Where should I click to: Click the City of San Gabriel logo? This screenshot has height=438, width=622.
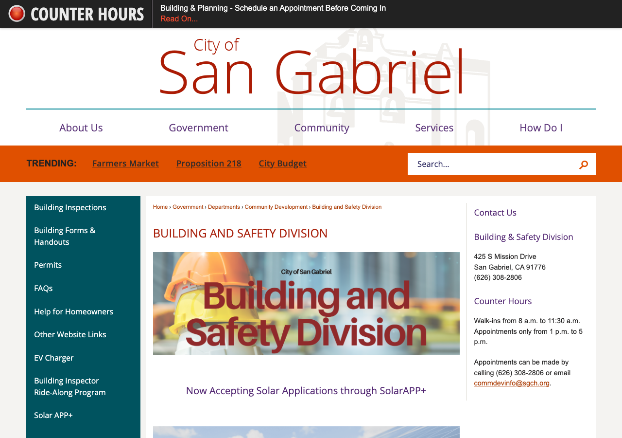(x=311, y=68)
